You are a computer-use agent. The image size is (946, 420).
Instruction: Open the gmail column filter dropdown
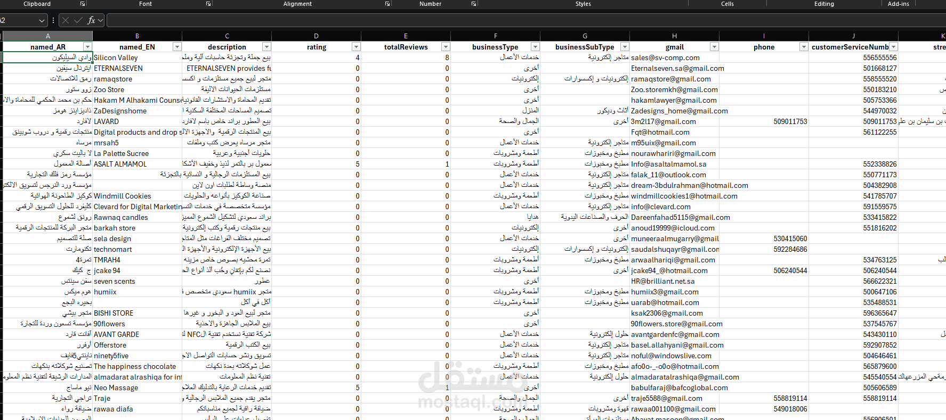pyautogui.click(x=714, y=47)
